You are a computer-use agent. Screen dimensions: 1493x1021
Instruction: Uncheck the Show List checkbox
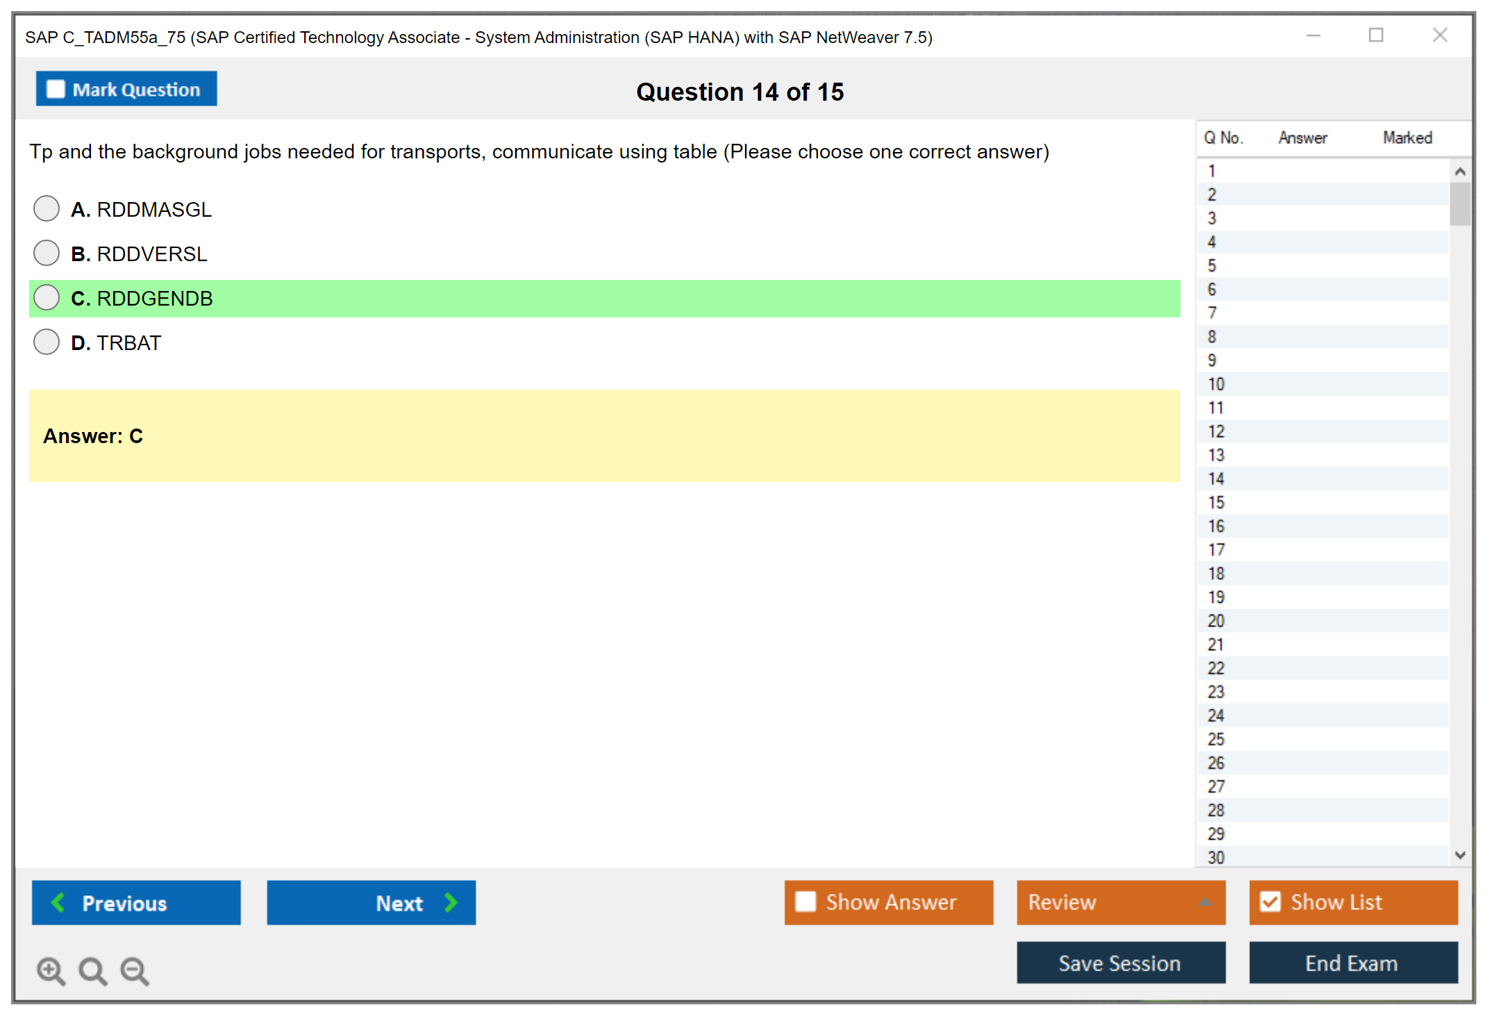point(1270,902)
